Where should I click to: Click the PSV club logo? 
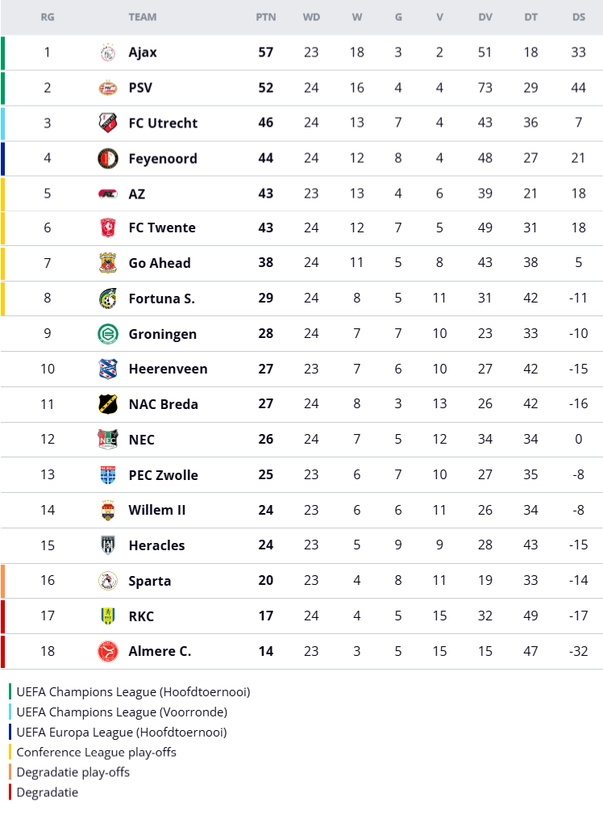107,88
